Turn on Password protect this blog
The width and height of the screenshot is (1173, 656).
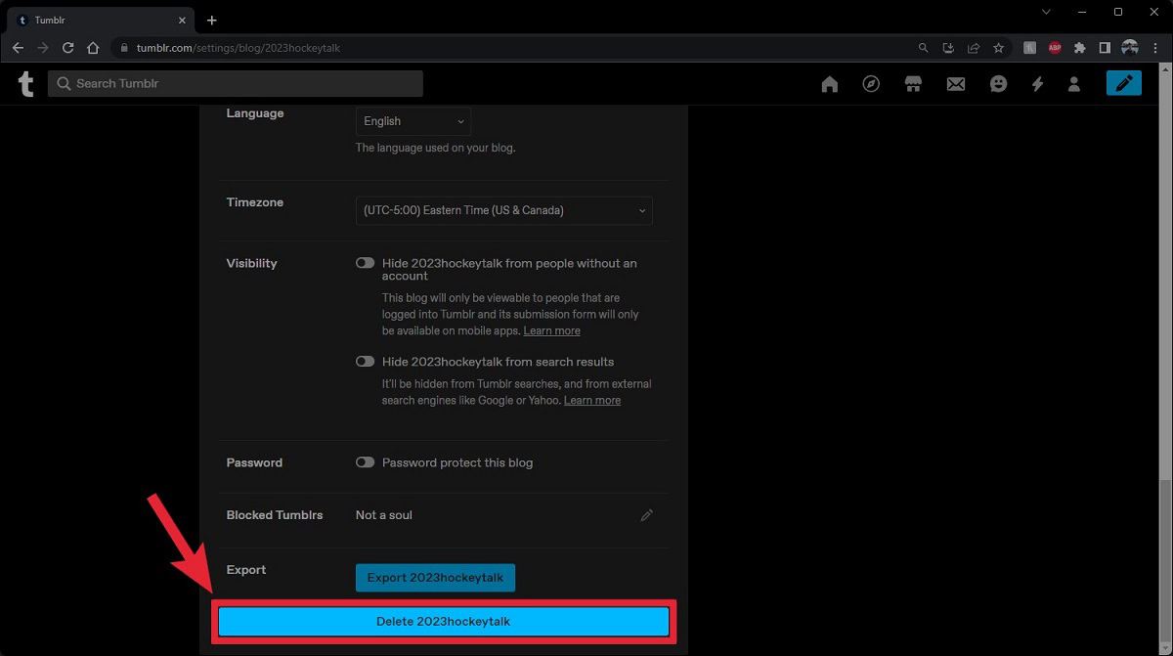pyautogui.click(x=365, y=462)
